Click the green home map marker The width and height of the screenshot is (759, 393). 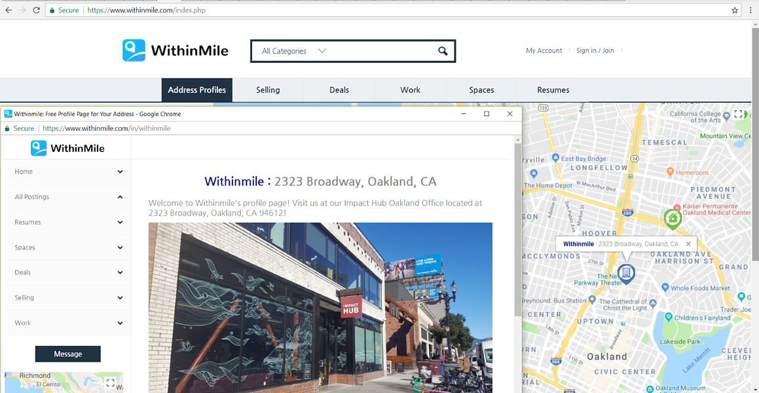click(673, 219)
